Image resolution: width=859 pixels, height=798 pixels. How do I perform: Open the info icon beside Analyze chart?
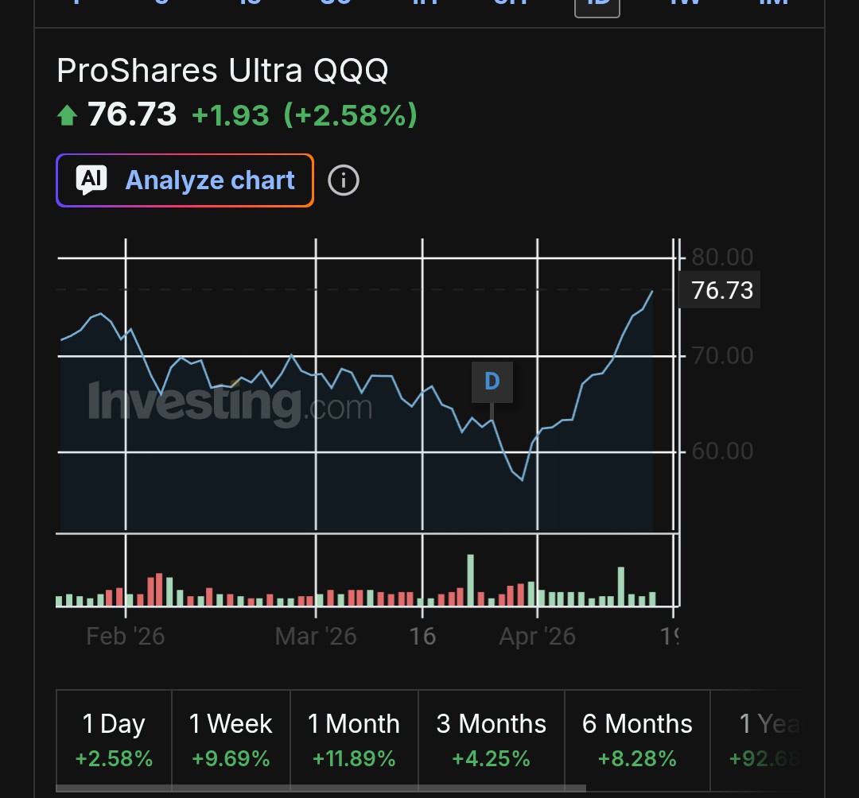pos(344,180)
